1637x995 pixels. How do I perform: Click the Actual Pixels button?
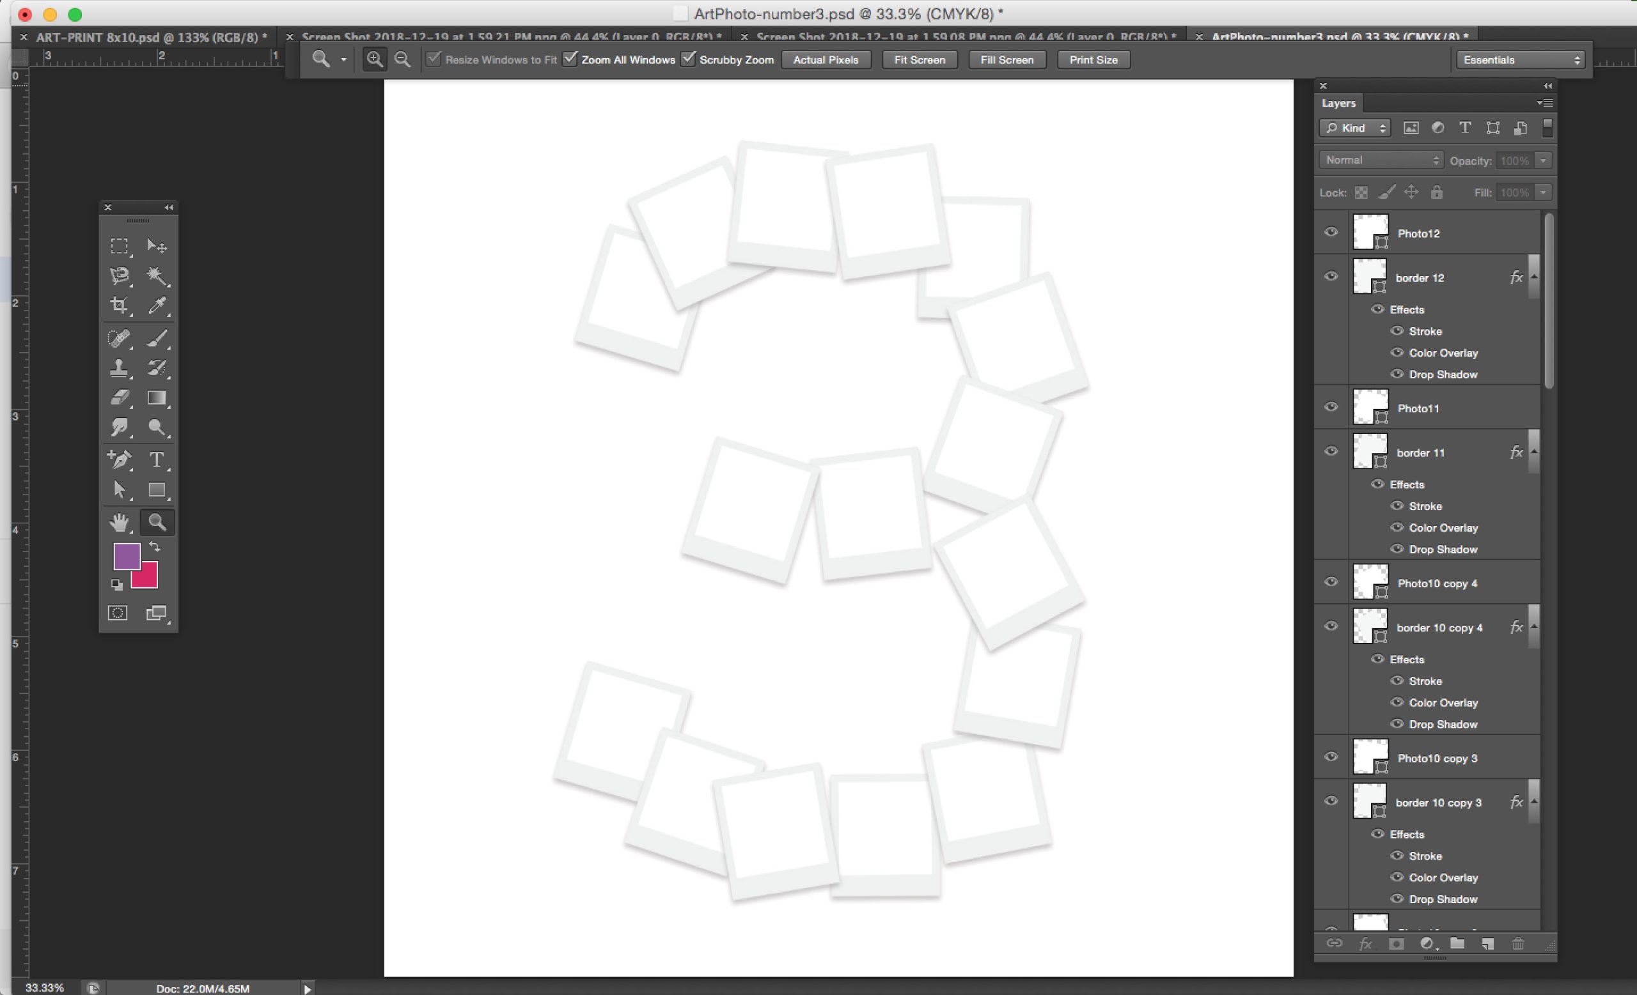click(825, 59)
